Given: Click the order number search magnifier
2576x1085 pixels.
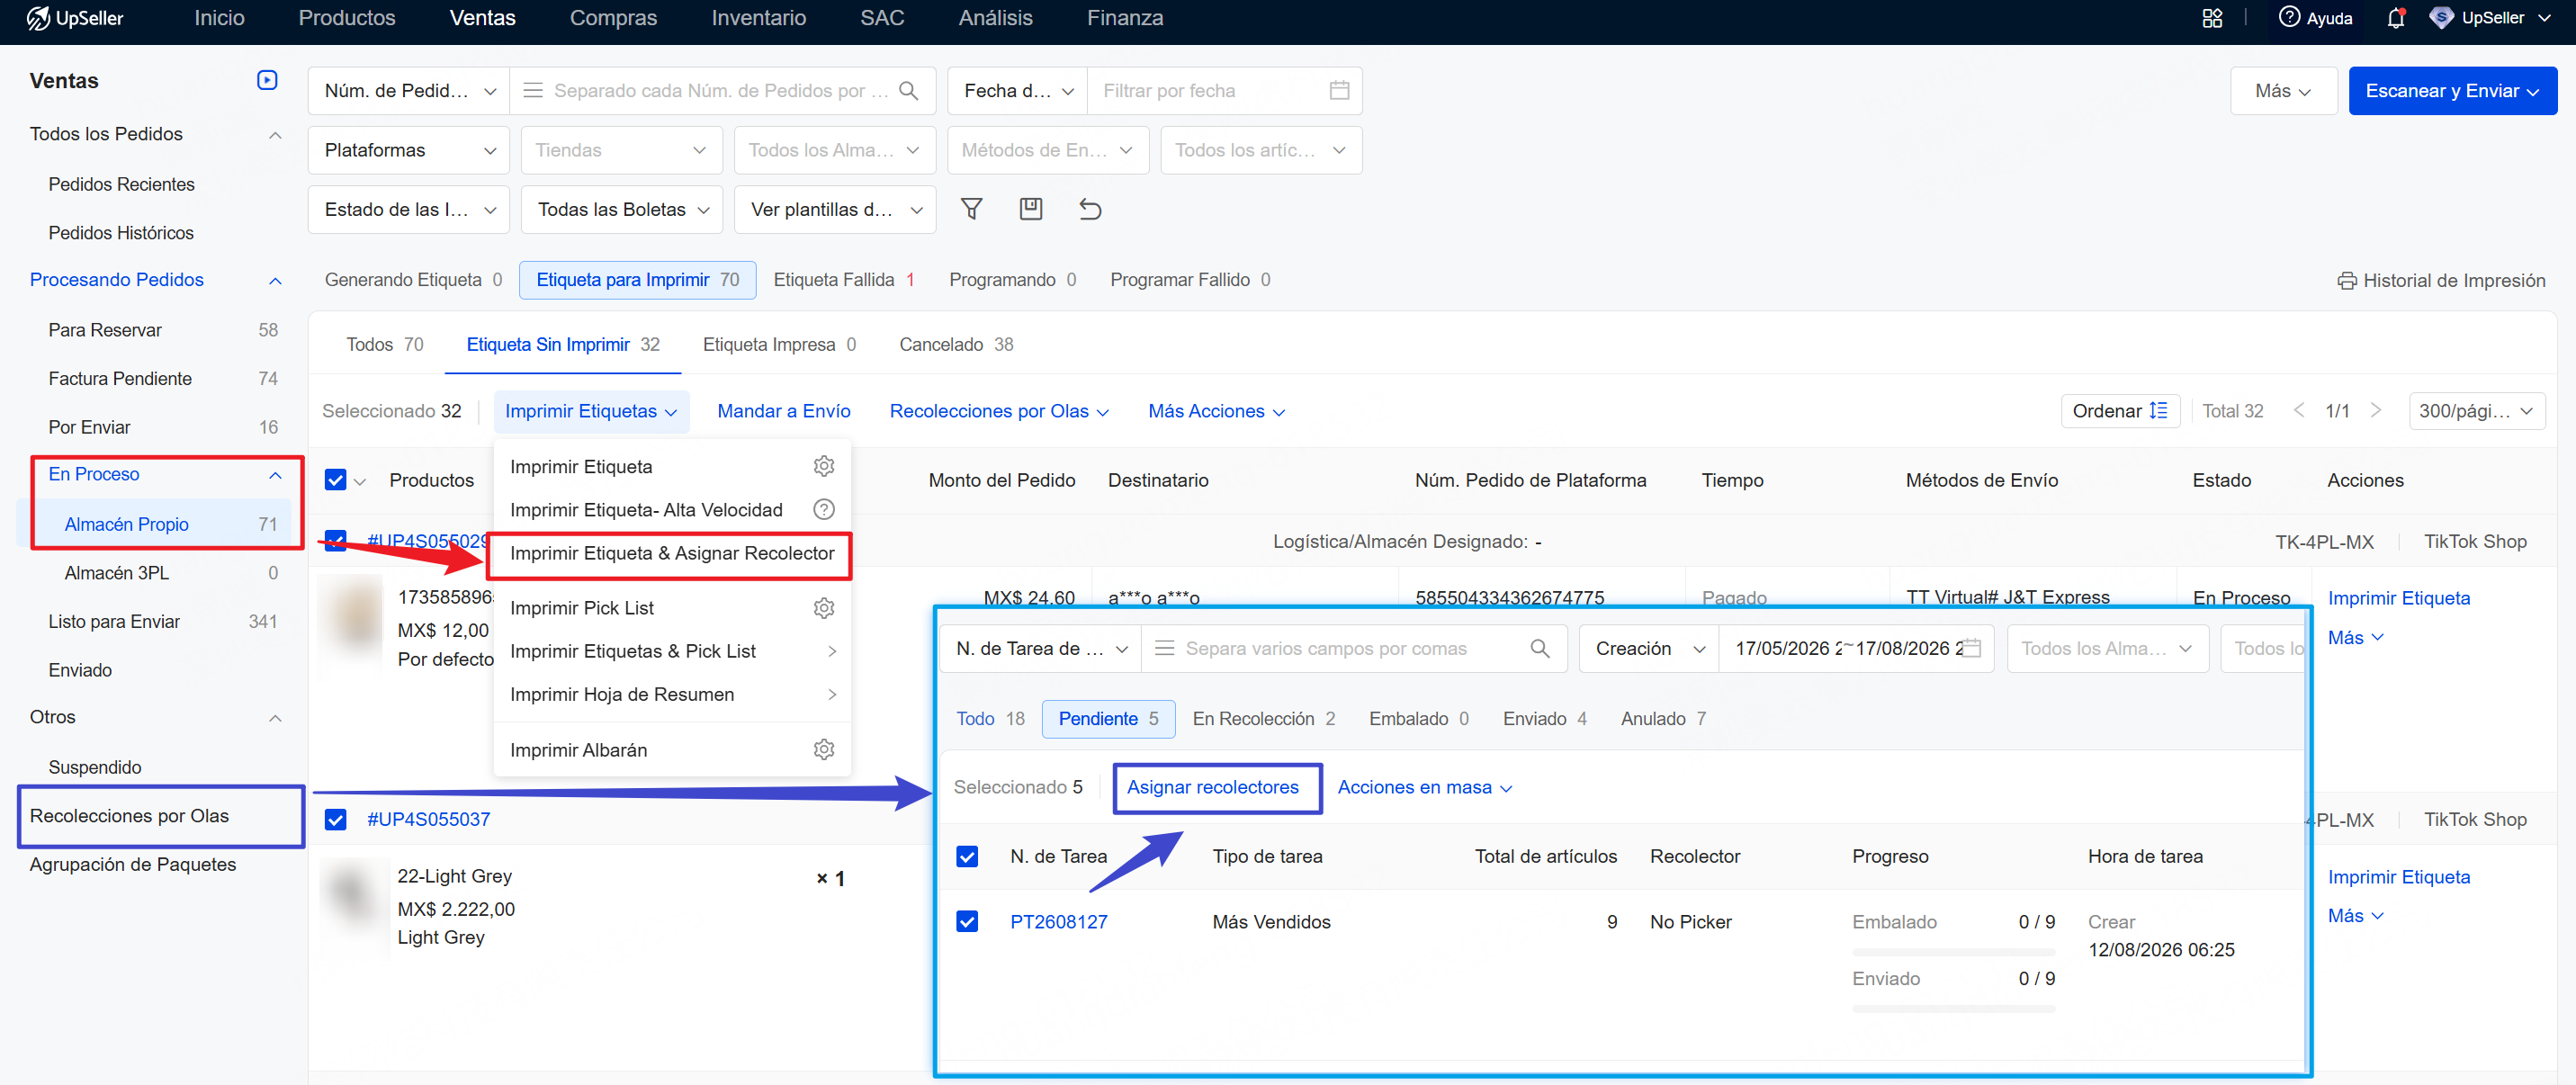Looking at the screenshot, I should 908,91.
